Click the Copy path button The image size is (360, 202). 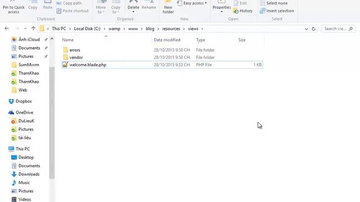(x=69, y=3)
